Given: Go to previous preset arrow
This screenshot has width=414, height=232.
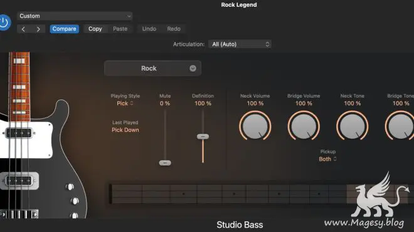Looking at the screenshot, I should (x=23, y=29).
